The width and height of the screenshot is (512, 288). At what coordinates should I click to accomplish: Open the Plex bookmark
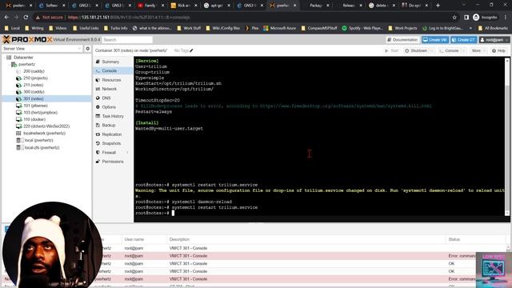[252, 29]
